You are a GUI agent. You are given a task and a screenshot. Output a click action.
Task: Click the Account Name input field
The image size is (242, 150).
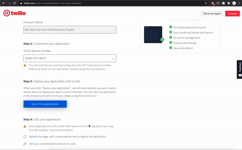coord(70,30)
